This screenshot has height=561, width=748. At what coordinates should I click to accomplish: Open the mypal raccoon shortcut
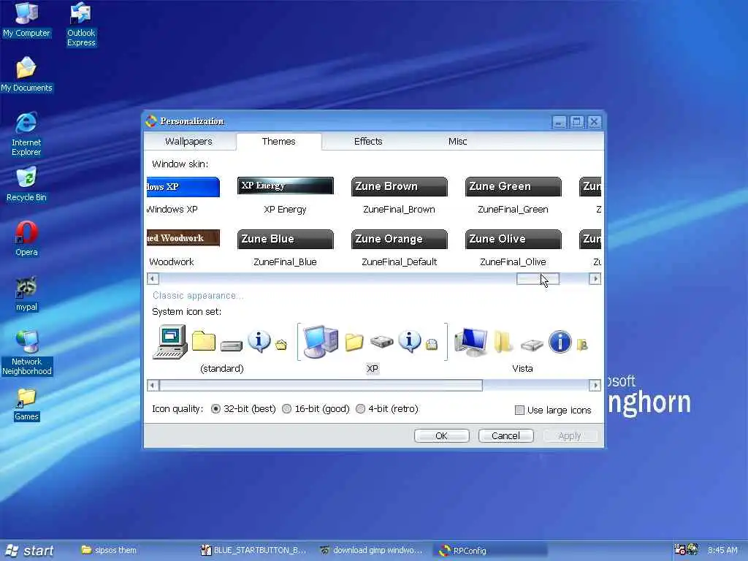(x=26, y=294)
